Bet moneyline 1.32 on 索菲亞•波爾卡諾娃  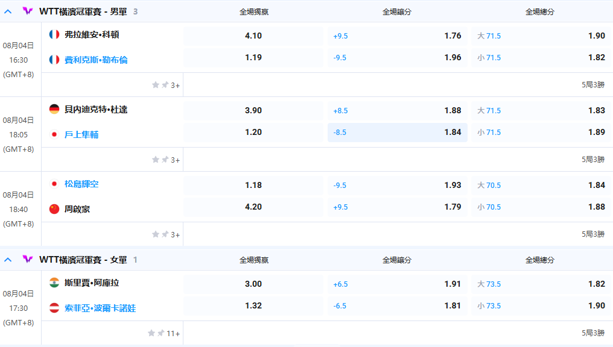tap(253, 305)
